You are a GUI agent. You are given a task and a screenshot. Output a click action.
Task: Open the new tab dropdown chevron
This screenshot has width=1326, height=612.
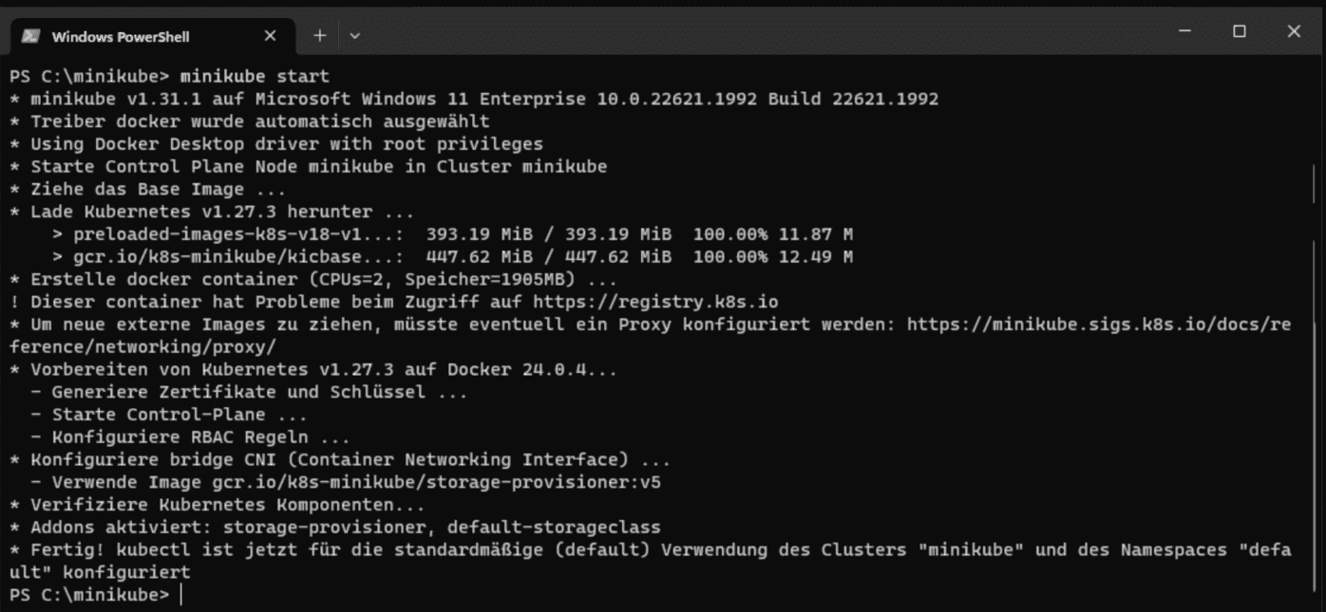pos(354,35)
